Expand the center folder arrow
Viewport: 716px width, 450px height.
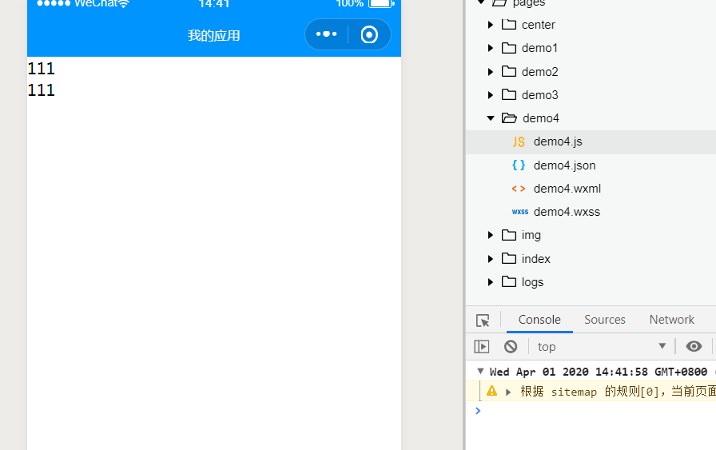pyautogui.click(x=491, y=25)
